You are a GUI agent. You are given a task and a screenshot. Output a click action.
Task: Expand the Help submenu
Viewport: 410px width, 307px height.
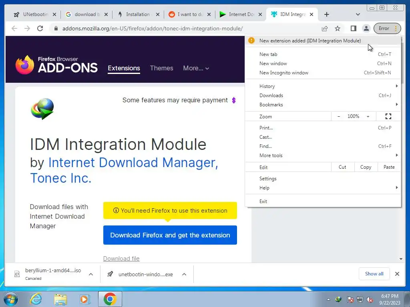[x=323, y=188]
